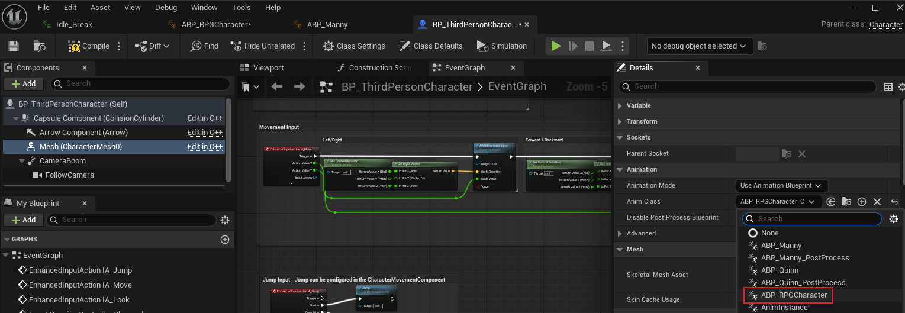Navigate back in graph history
Image resolution: width=905 pixels, height=313 pixels.
(x=276, y=87)
